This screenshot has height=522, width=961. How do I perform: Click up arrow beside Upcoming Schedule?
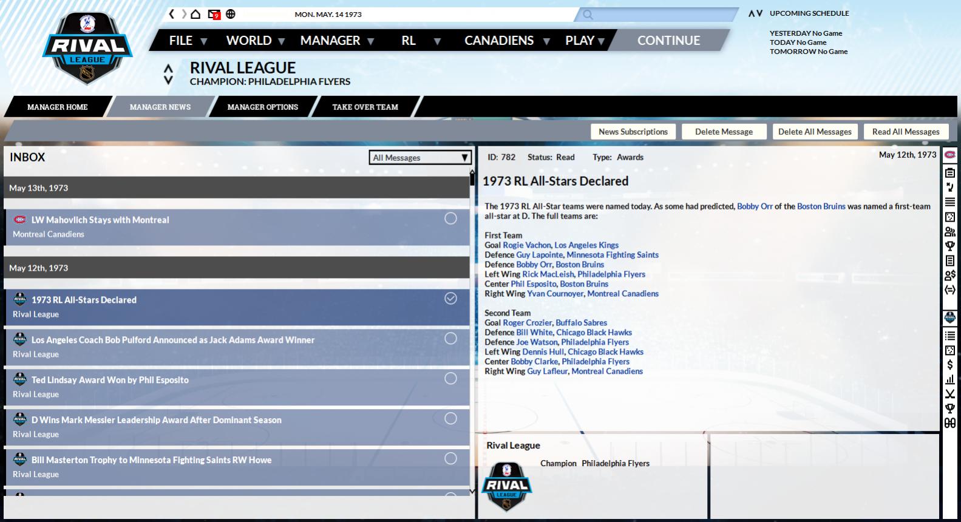(752, 13)
